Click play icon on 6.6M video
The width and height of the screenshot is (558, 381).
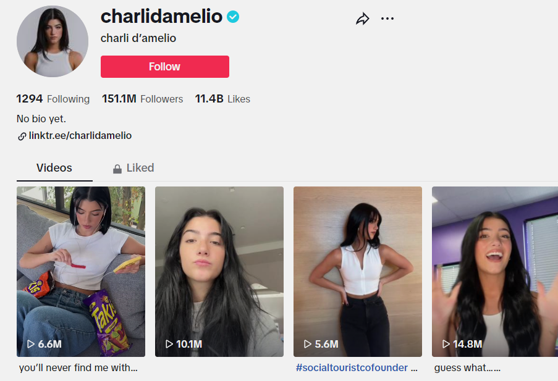click(31, 344)
